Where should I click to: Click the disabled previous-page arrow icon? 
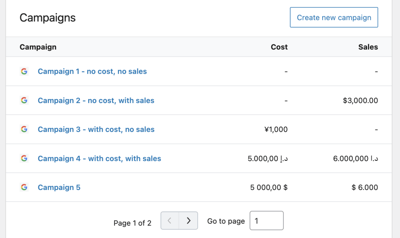coord(170,220)
